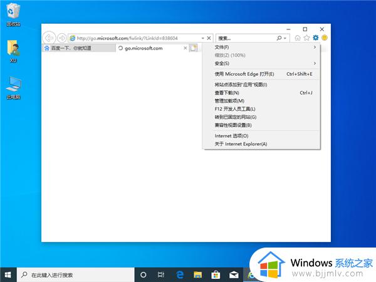Screen dimensions: 376x282
Task: Open favorites with the star icon
Action: point(306,38)
